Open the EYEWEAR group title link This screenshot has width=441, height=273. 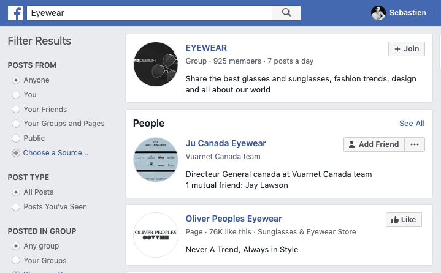click(x=206, y=48)
